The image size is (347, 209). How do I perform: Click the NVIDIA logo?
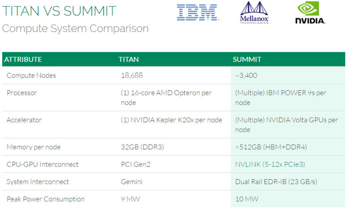(310, 12)
